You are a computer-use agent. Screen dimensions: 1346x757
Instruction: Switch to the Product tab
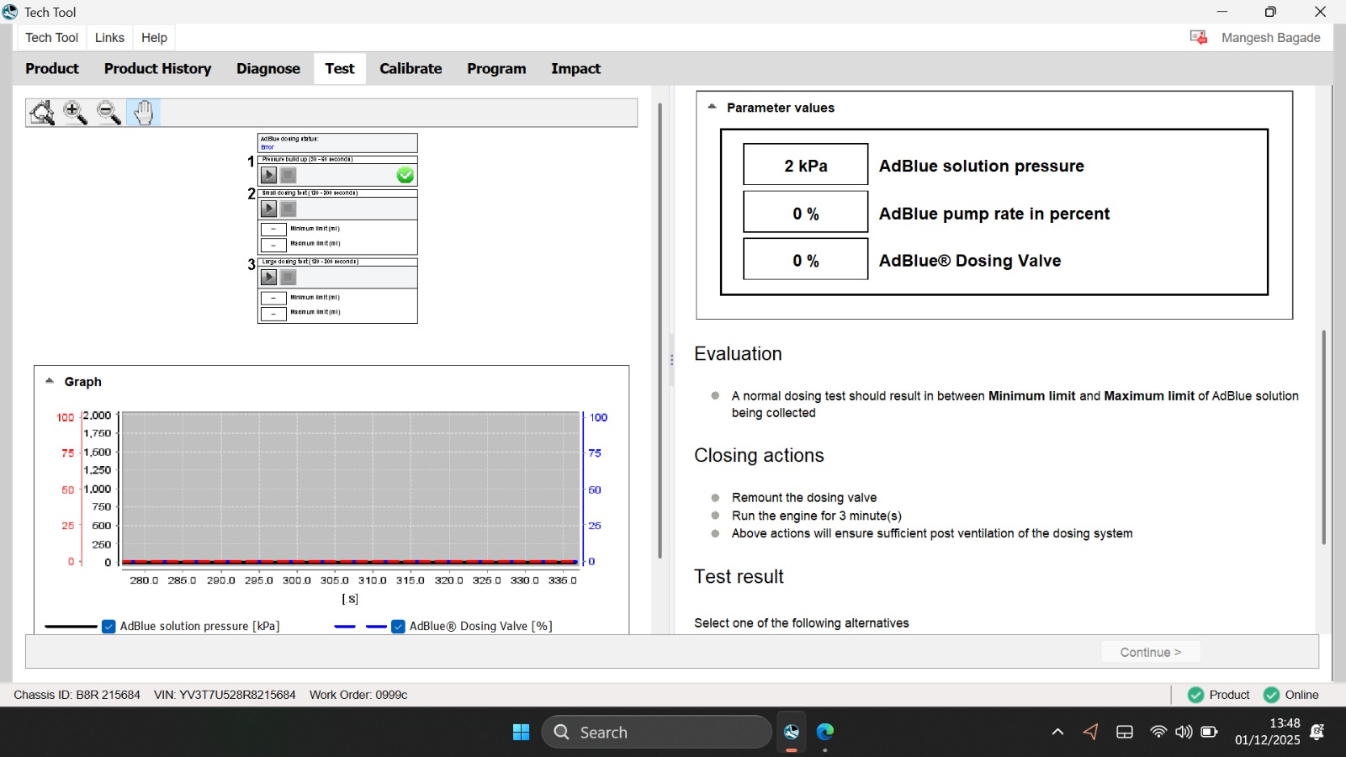pyautogui.click(x=52, y=69)
